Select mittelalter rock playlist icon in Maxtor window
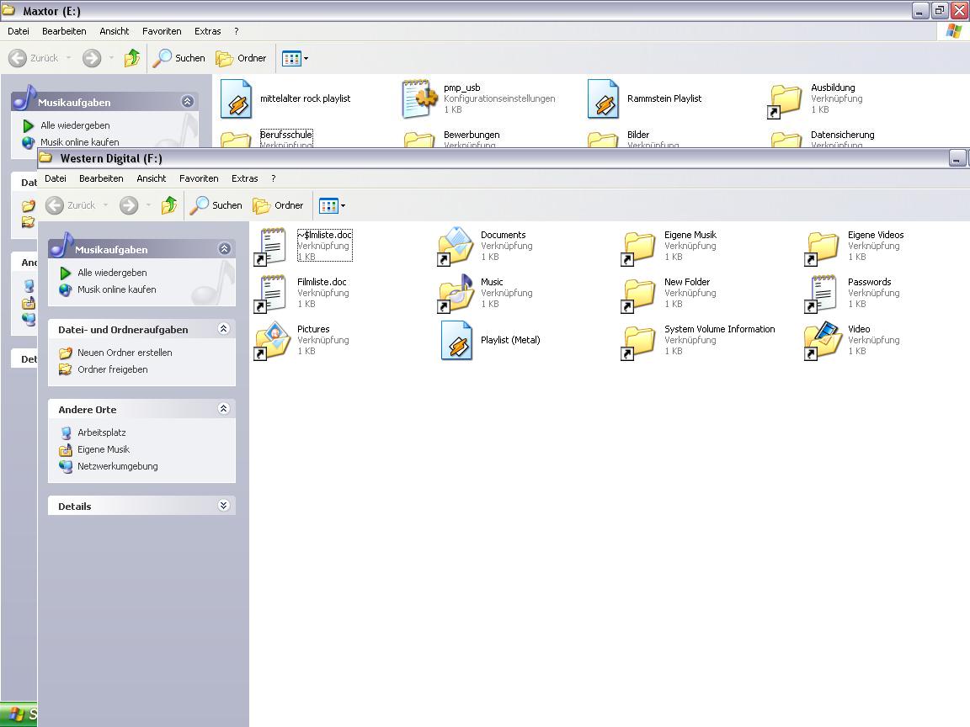The width and height of the screenshot is (970, 727). point(237,99)
